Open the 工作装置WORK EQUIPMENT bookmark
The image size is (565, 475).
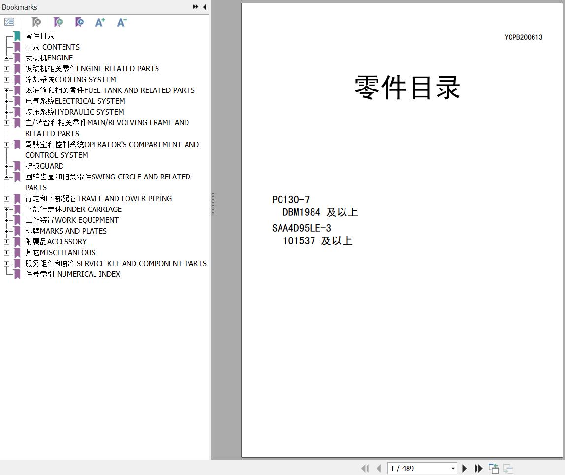coord(72,220)
